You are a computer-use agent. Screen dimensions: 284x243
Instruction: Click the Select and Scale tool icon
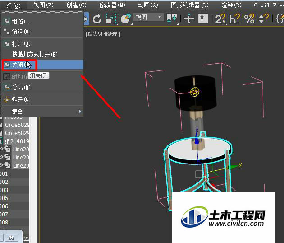[x=111, y=19]
